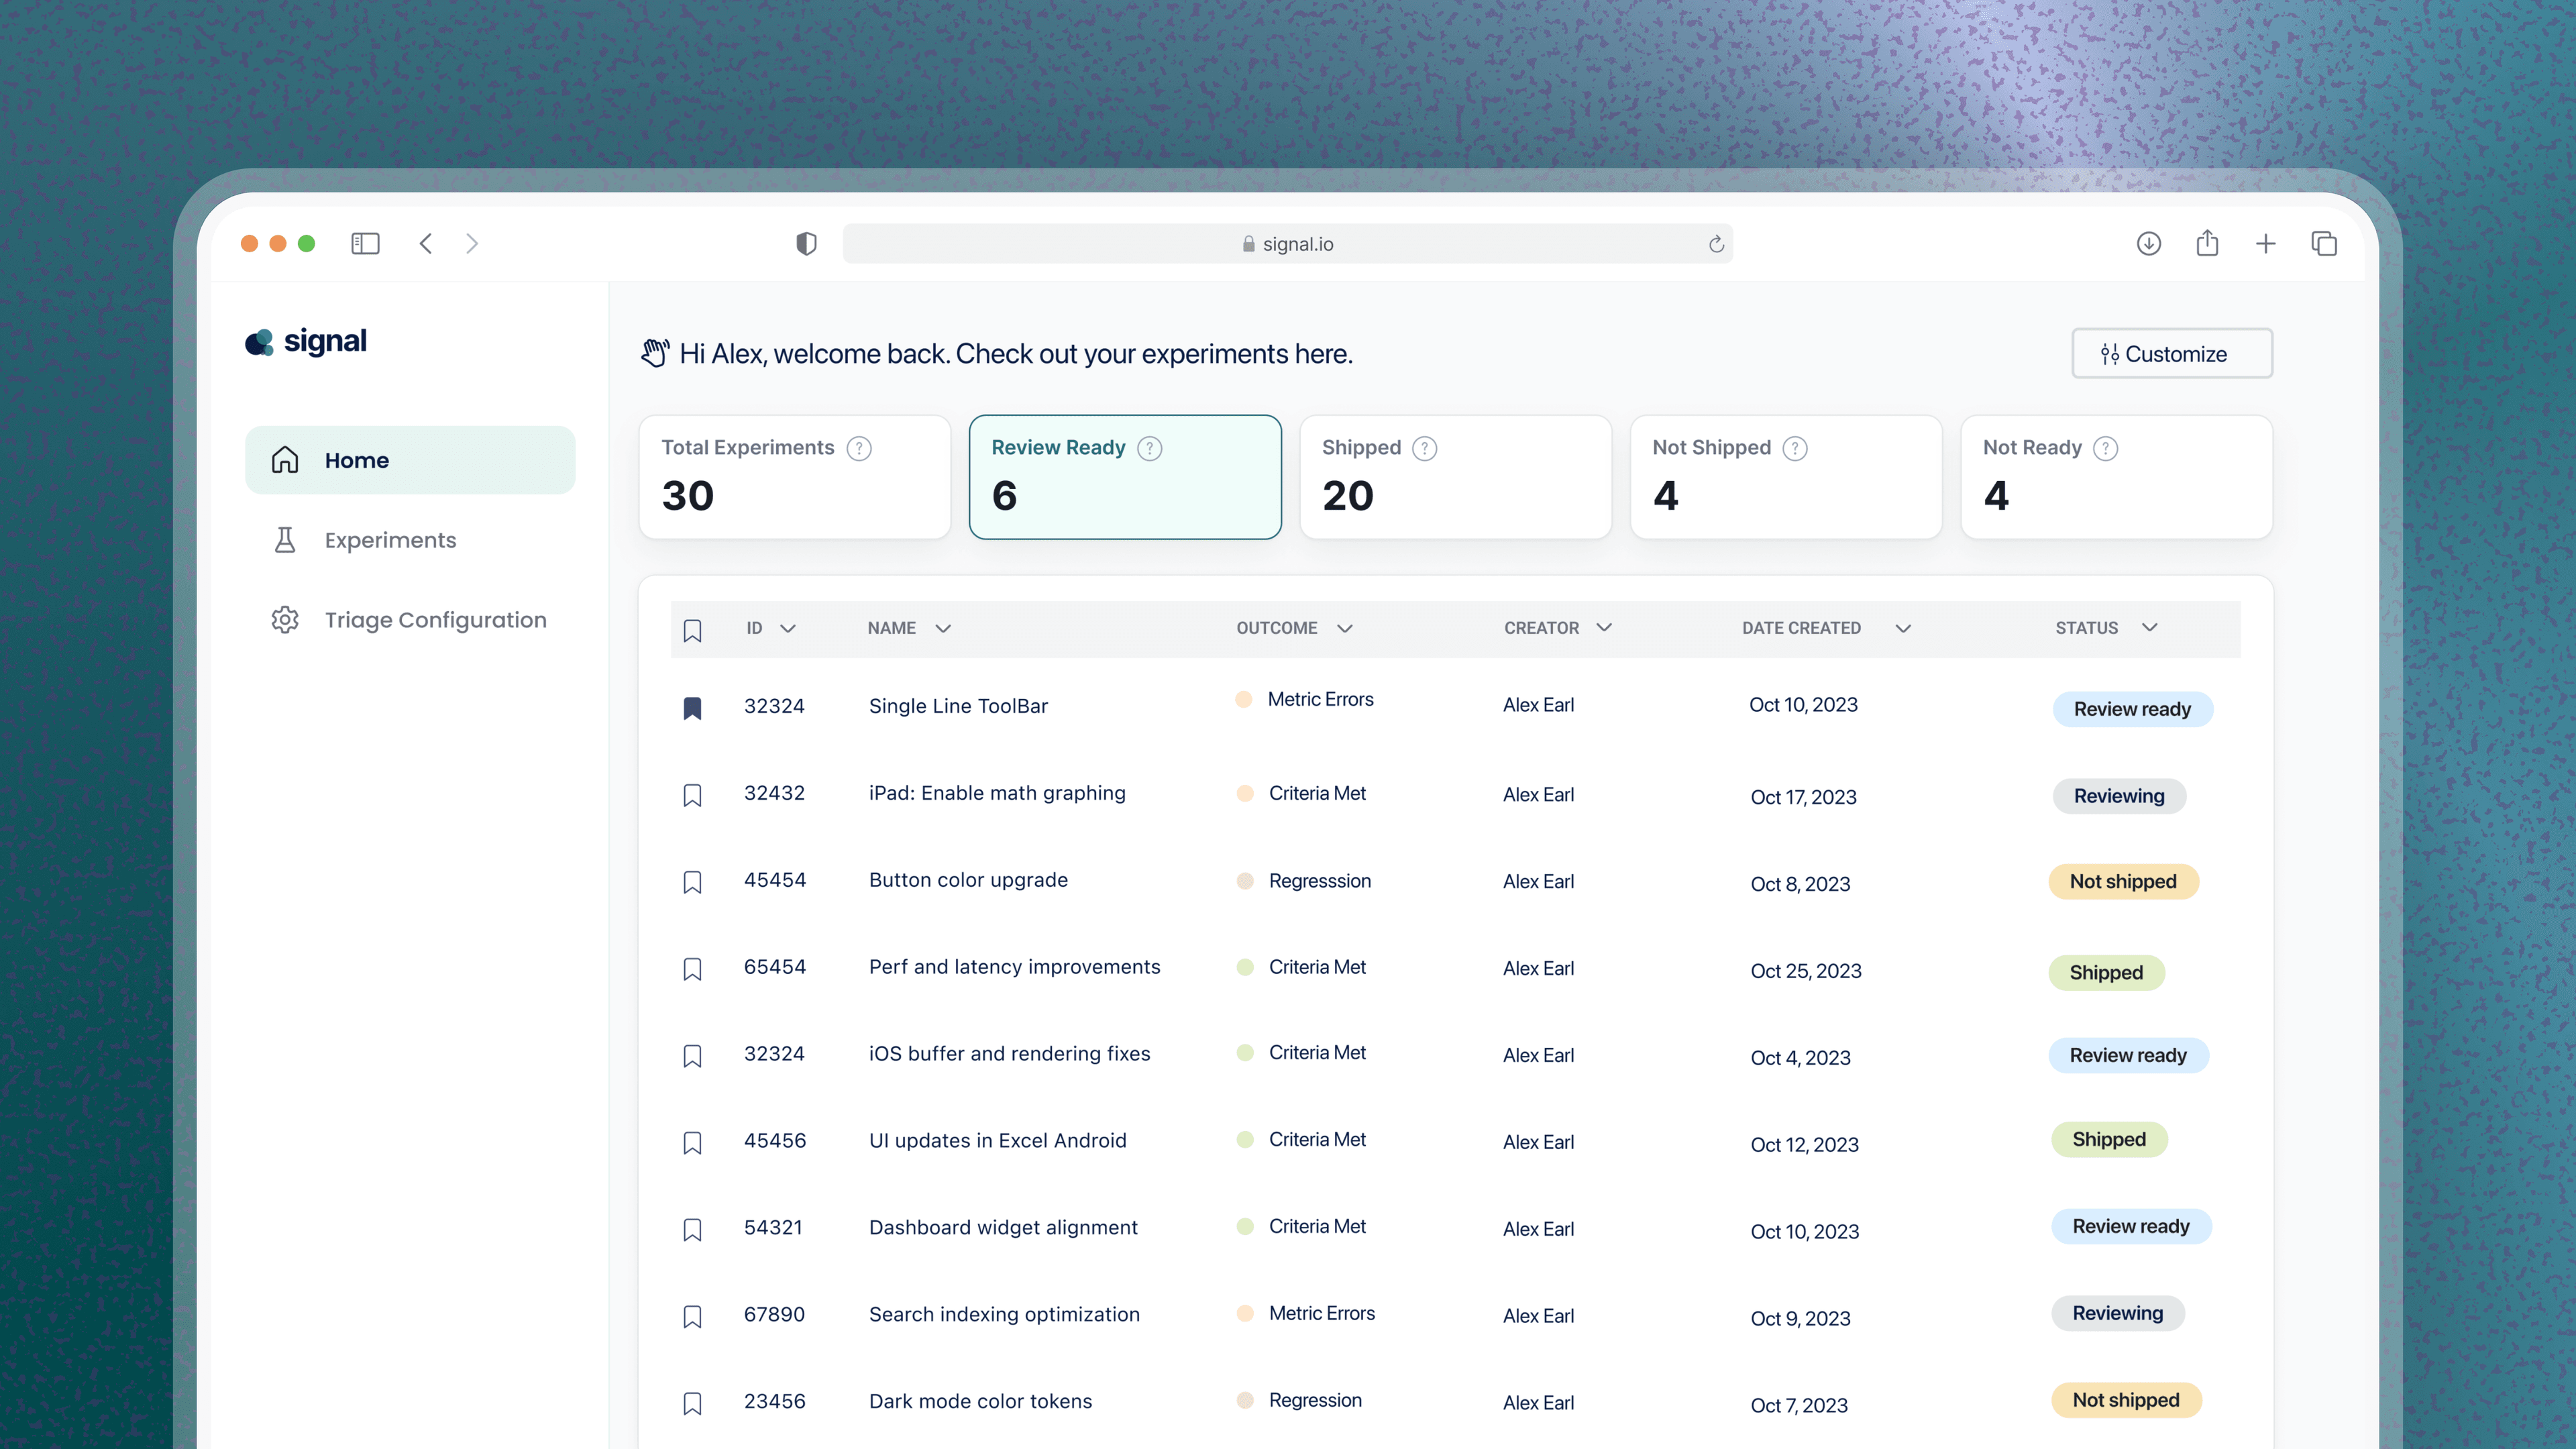Screen dimensions: 2576x1449
Task: Open the OUTCOME column dropdown
Action: 1345,628
